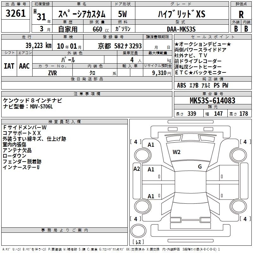Click the ABS equipment label
The image size is (253, 253).
point(182,85)
